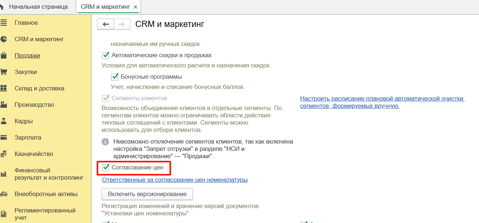Viewport: 479px width, 223px height.
Task: Click the Главное hamburger menu icon
Action: coord(4,23)
